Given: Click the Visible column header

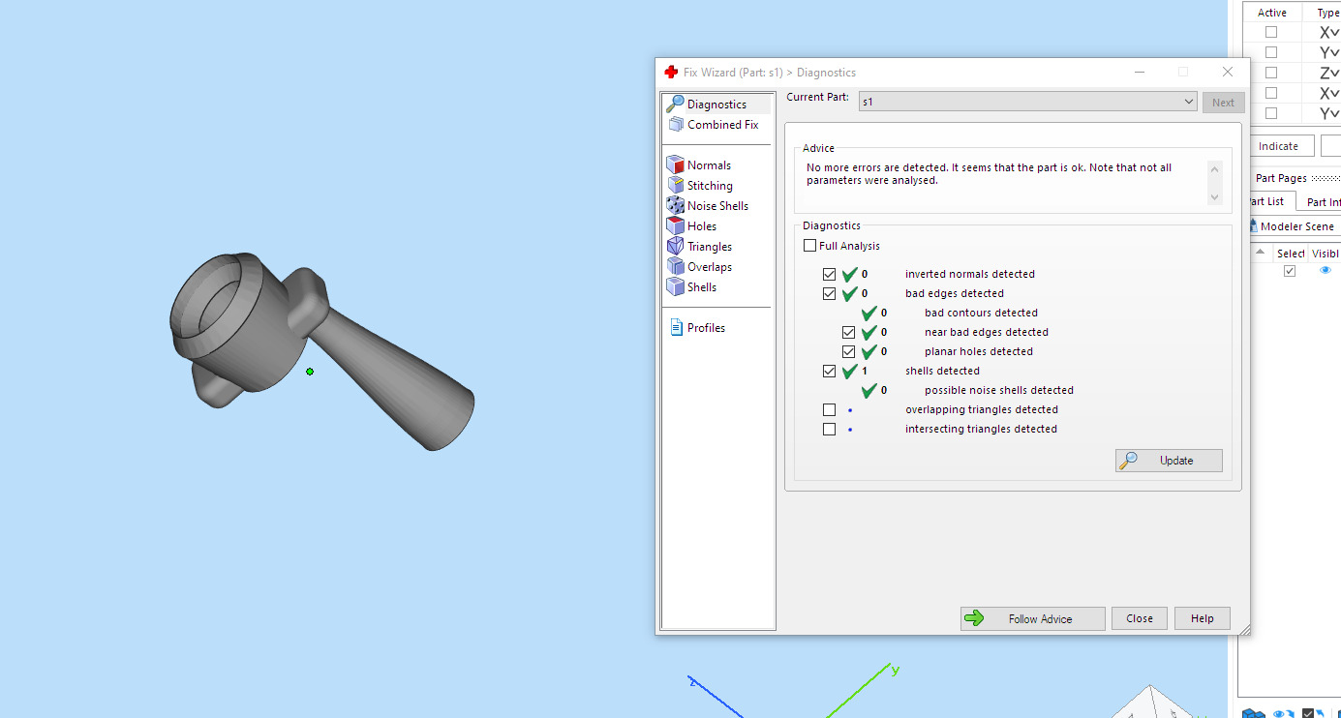Looking at the screenshot, I should point(1325,254).
